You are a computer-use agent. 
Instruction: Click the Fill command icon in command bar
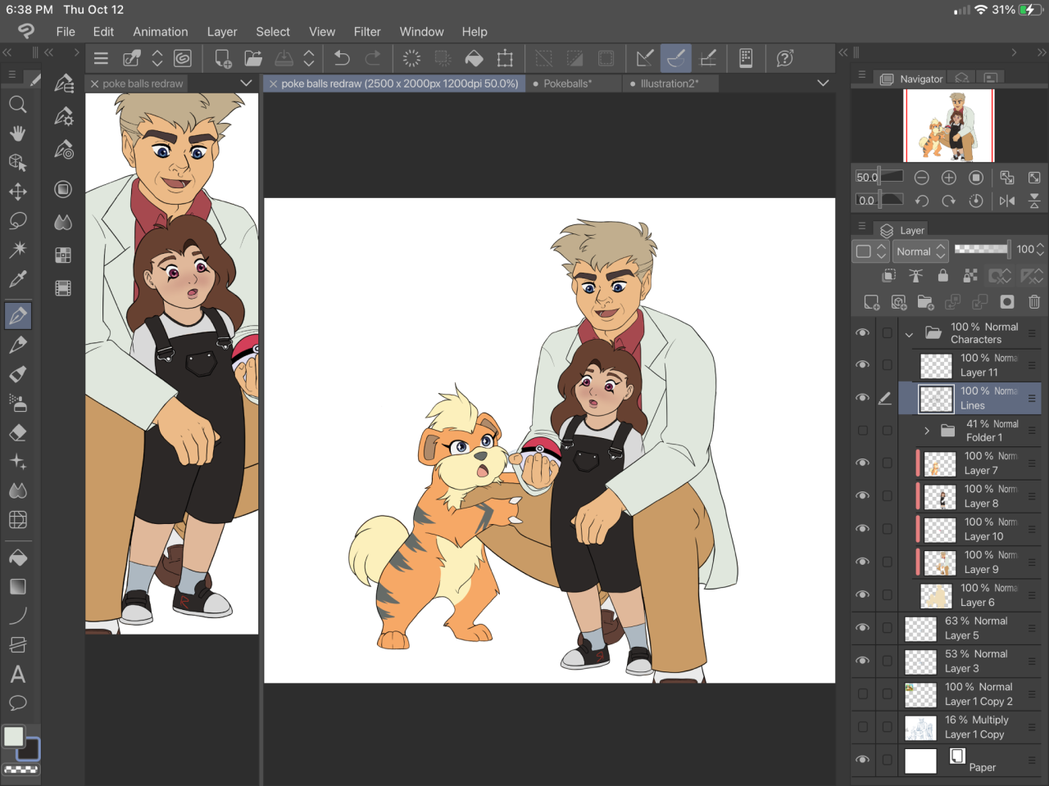(x=474, y=58)
